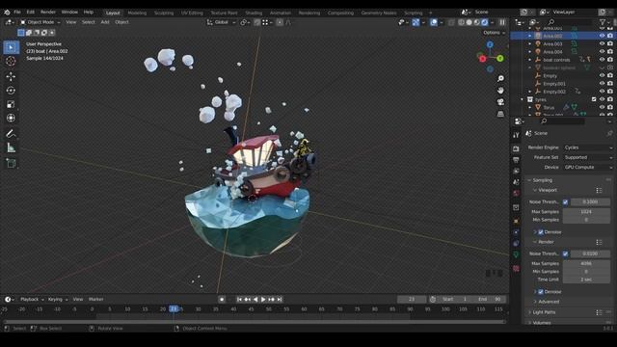Click the play animation button
The image size is (617, 347).
pos(263,300)
